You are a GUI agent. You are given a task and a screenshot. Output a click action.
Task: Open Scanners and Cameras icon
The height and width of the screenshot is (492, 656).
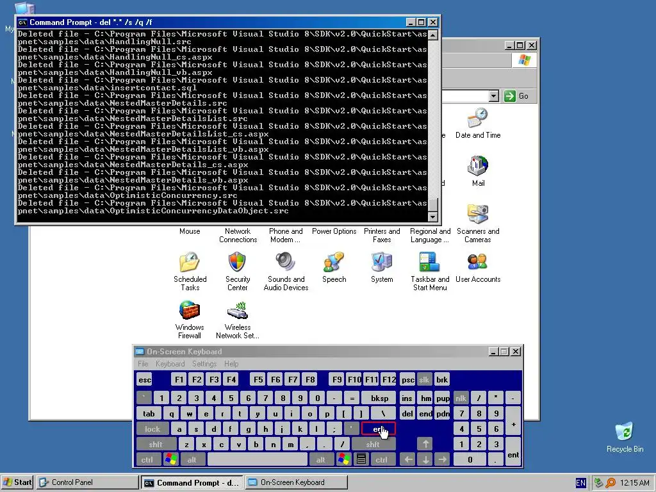[478, 214]
